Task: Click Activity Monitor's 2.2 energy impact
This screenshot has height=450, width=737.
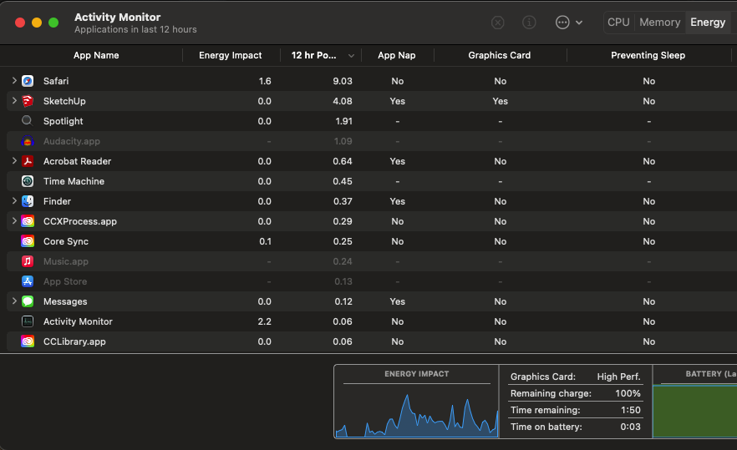Action: (x=265, y=321)
